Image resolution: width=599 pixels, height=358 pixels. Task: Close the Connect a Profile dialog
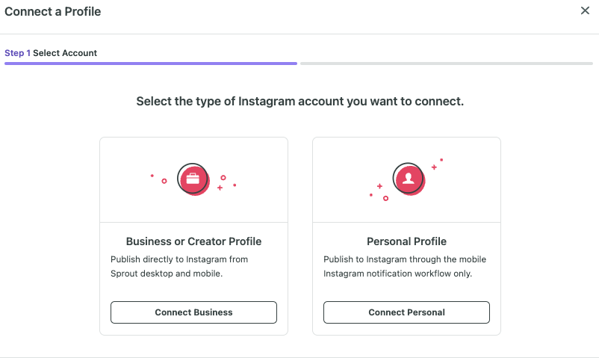(x=585, y=10)
